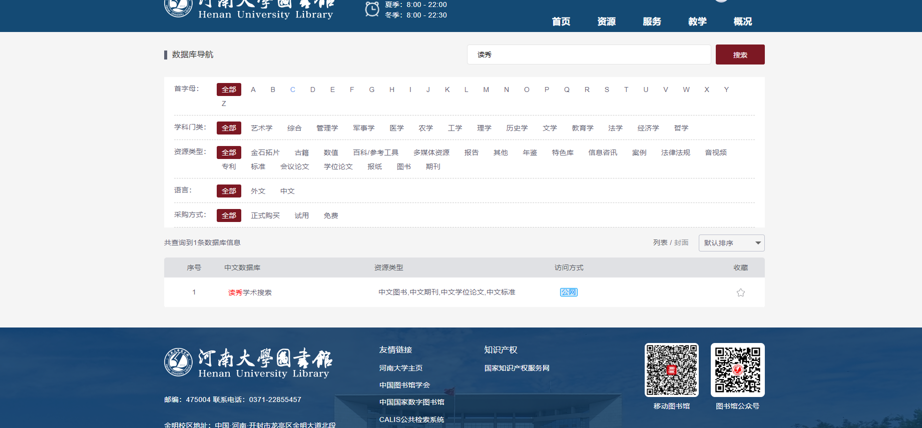Click the clock icon beside opening hours
Viewport: 922px width, 428px height.
(372, 9)
